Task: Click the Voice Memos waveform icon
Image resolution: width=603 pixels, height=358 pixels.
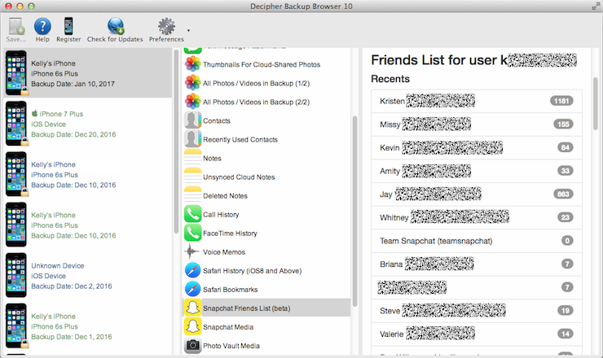Action: click(192, 251)
